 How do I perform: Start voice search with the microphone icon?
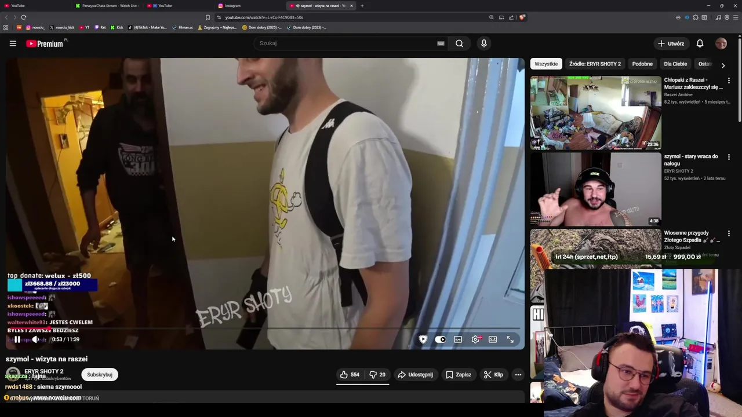[484, 43]
